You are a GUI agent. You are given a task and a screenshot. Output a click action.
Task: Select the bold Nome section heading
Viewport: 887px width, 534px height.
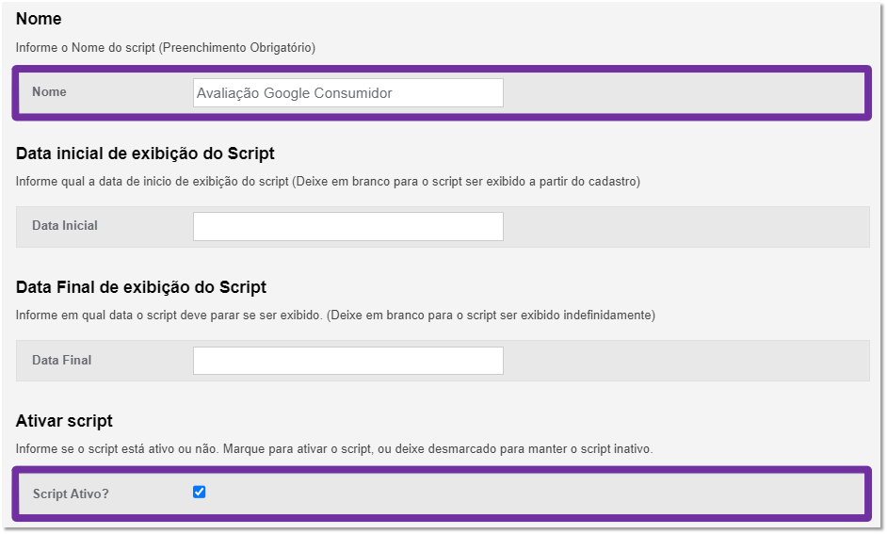point(39,19)
